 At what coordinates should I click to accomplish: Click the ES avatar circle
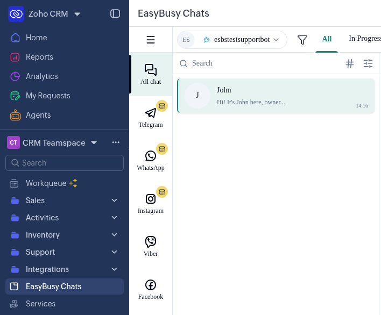point(186,40)
